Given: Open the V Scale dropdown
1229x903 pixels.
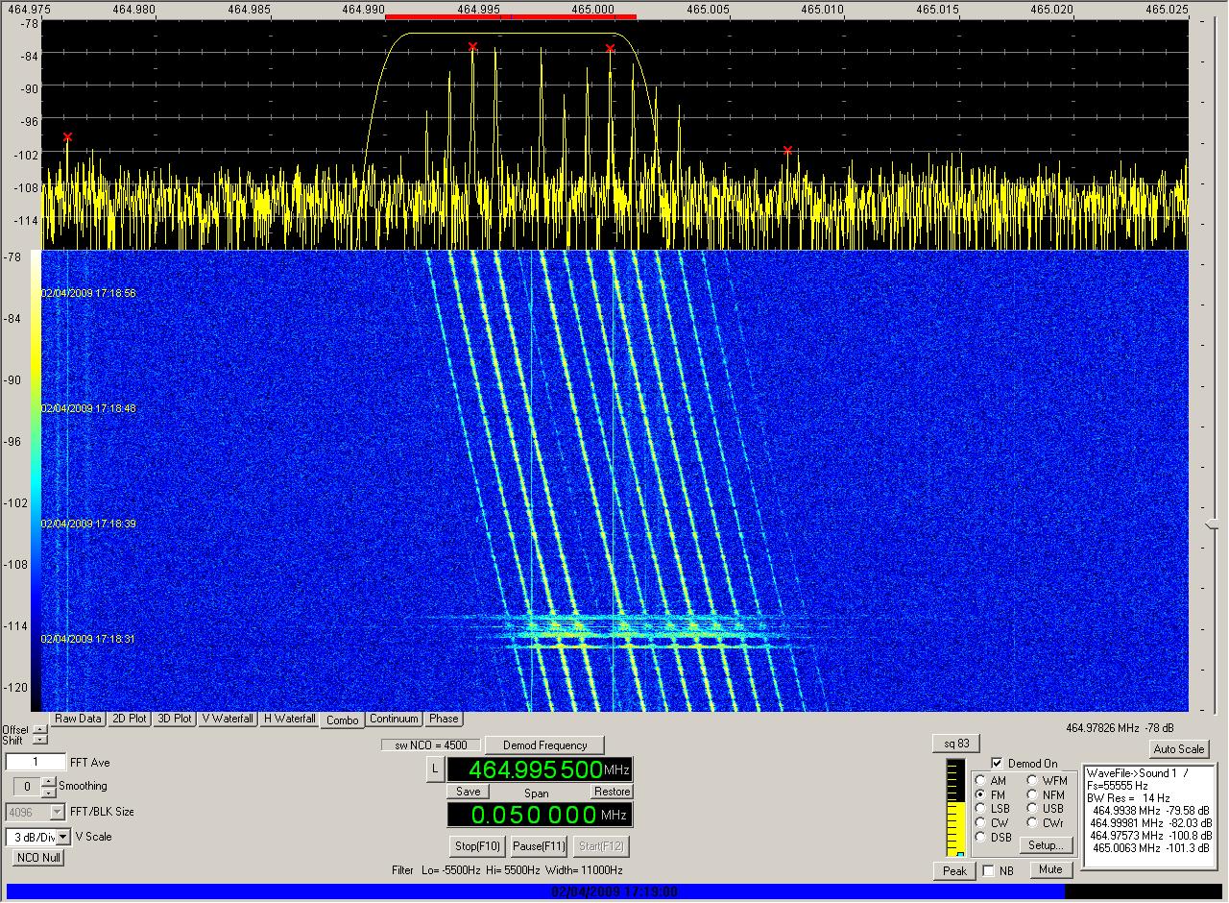Looking at the screenshot, I should coord(63,837).
